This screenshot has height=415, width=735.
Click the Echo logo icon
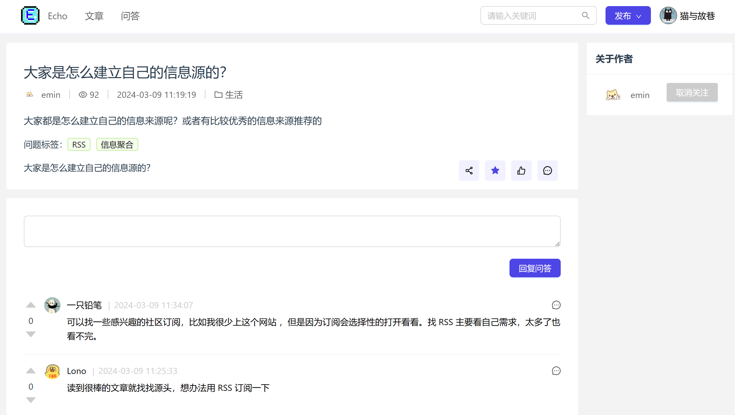coord(30,15)
